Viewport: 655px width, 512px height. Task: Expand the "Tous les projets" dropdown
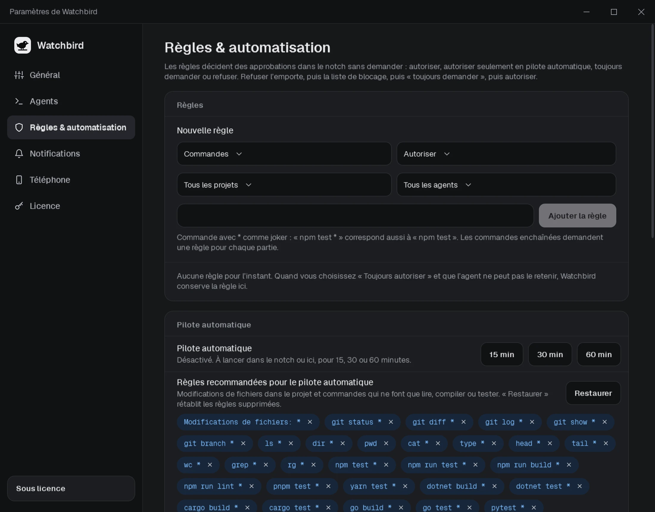pos(284,185)
